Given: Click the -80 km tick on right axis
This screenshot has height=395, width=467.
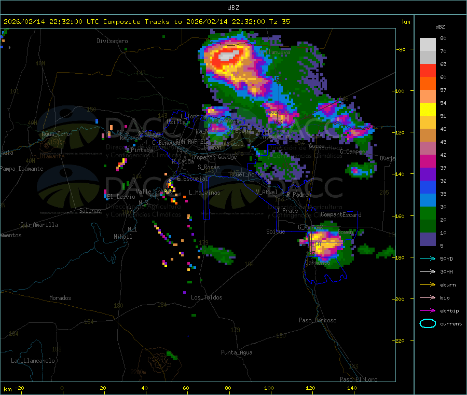Looking at the screenshot, I should tap(401, 49).
